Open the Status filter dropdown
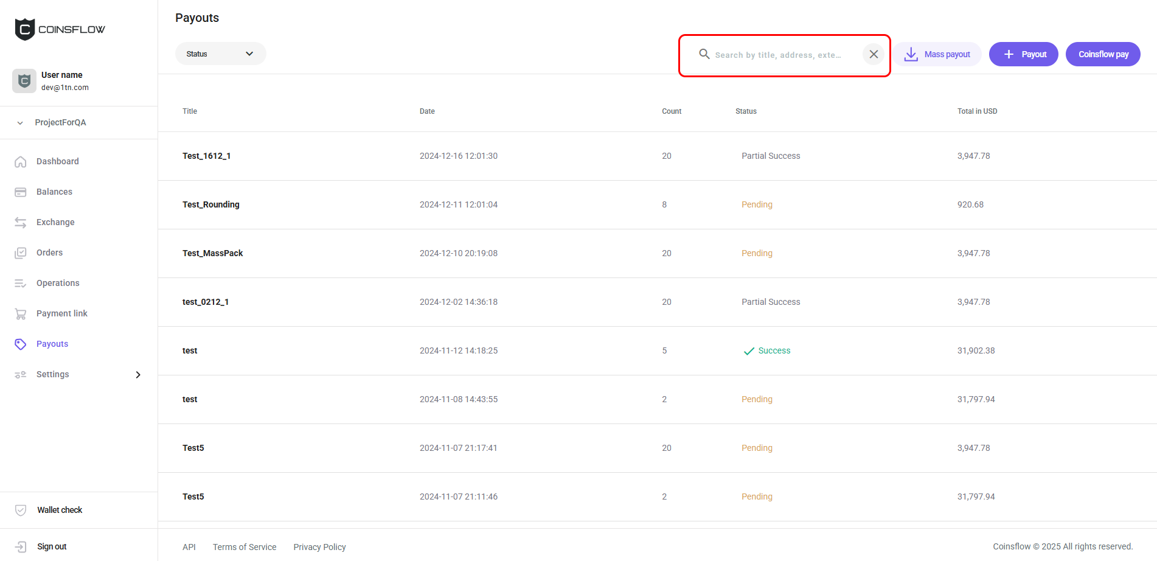The height and width of the screenshot is (561, 1157). (x=220, y=54)
